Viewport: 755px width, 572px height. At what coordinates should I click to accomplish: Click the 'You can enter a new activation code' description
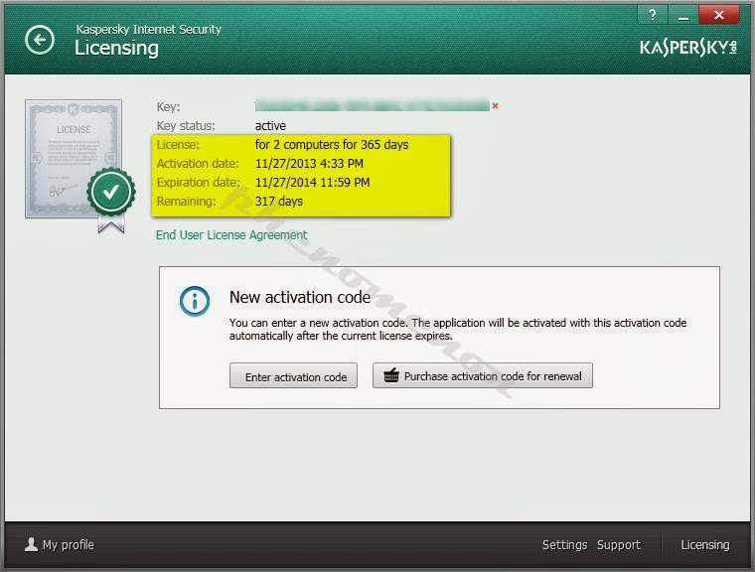coord(458,329)
